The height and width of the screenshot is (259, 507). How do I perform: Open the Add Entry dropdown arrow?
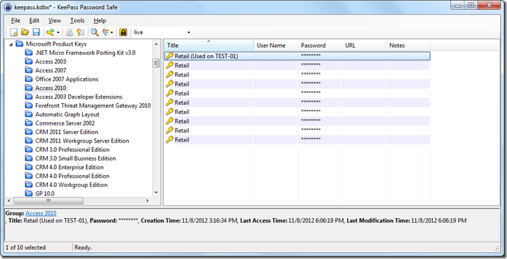[x=58, y=32]
